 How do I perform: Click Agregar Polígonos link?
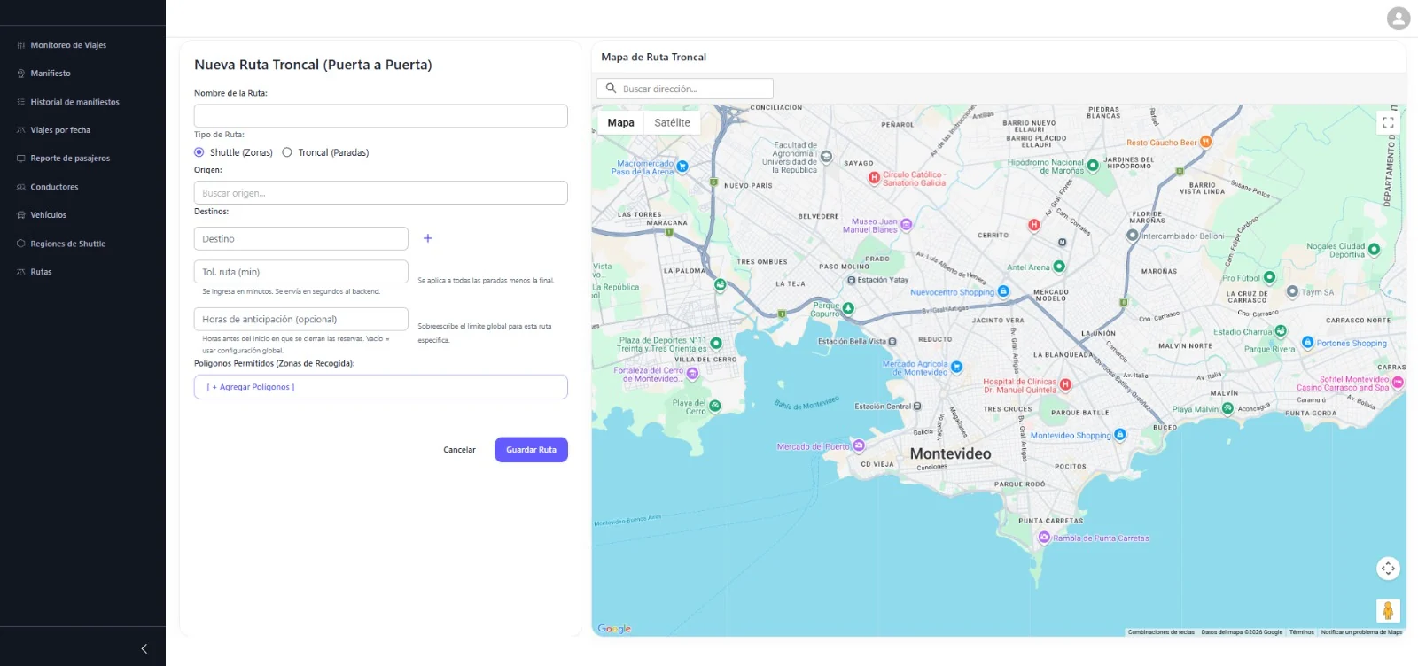tap(251, 387)
